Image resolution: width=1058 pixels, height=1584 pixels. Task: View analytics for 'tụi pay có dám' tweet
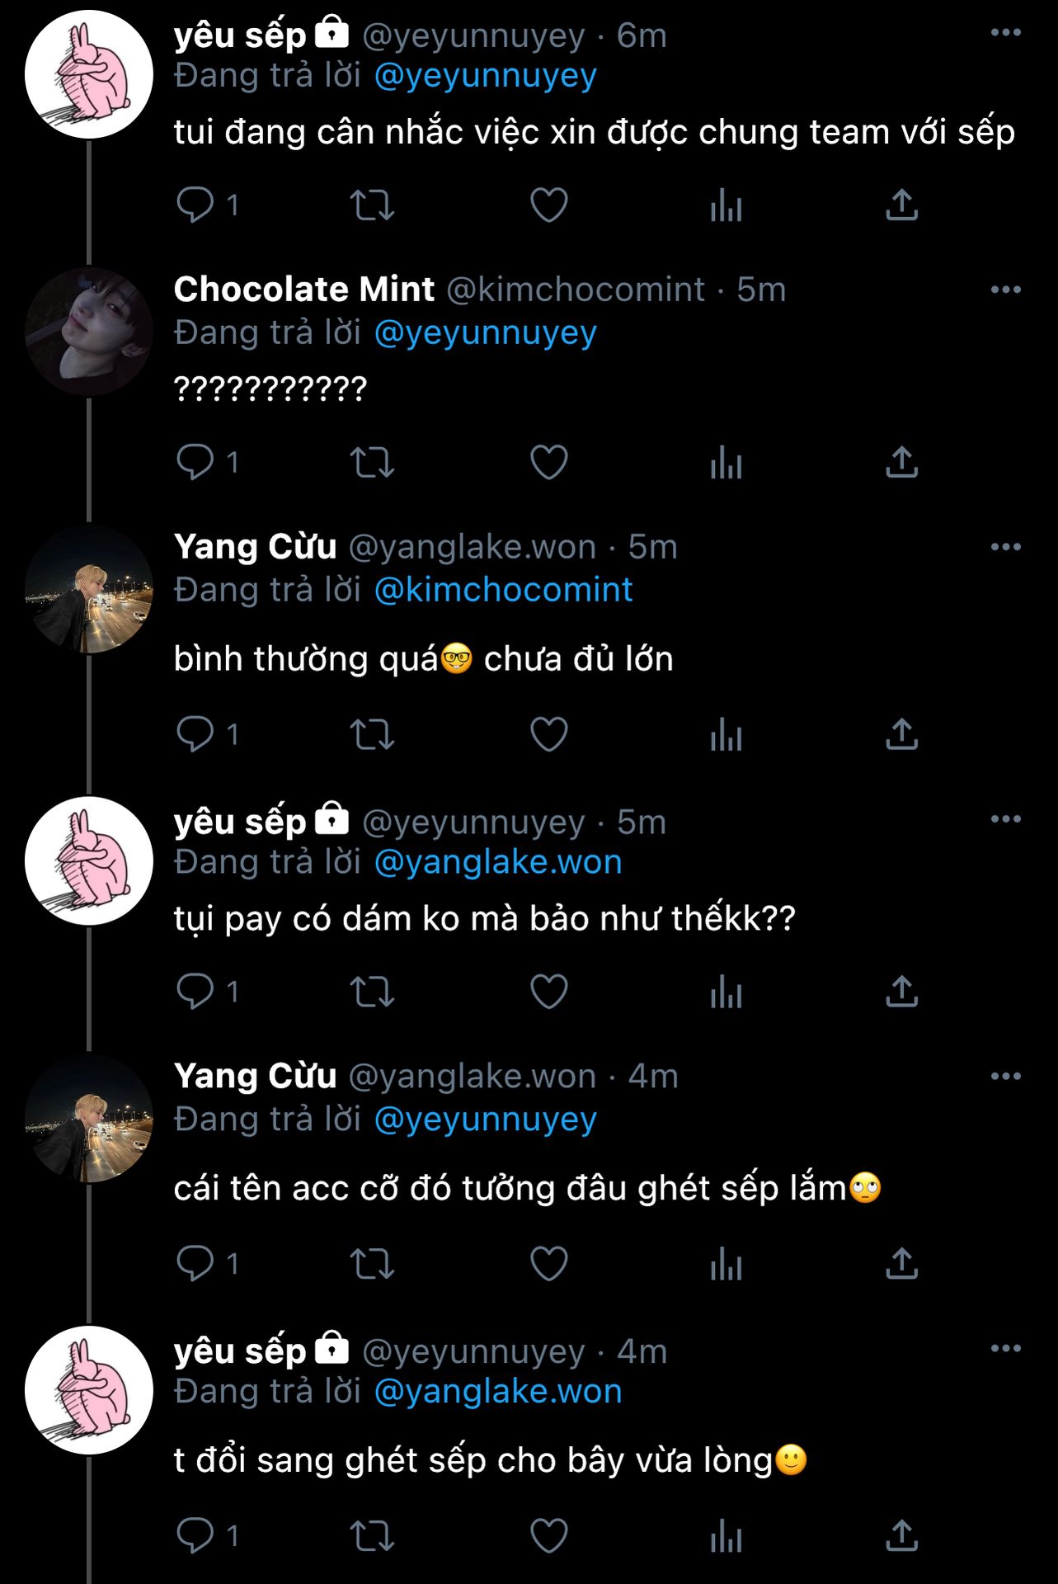coord(726,992)
